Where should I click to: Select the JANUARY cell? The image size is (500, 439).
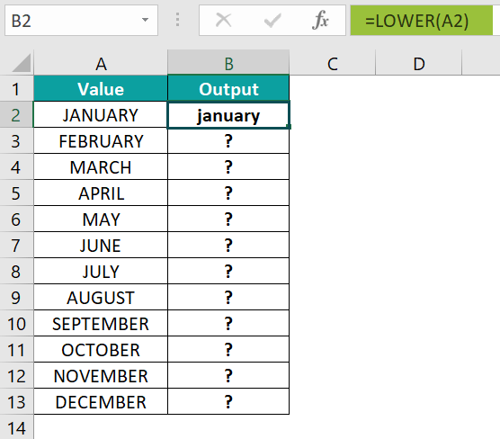pos(101,115)
